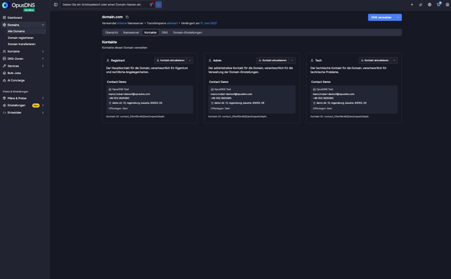The image size is (451, 279).
Task: Select the Kontakte tab
Action: coord(150,32)
